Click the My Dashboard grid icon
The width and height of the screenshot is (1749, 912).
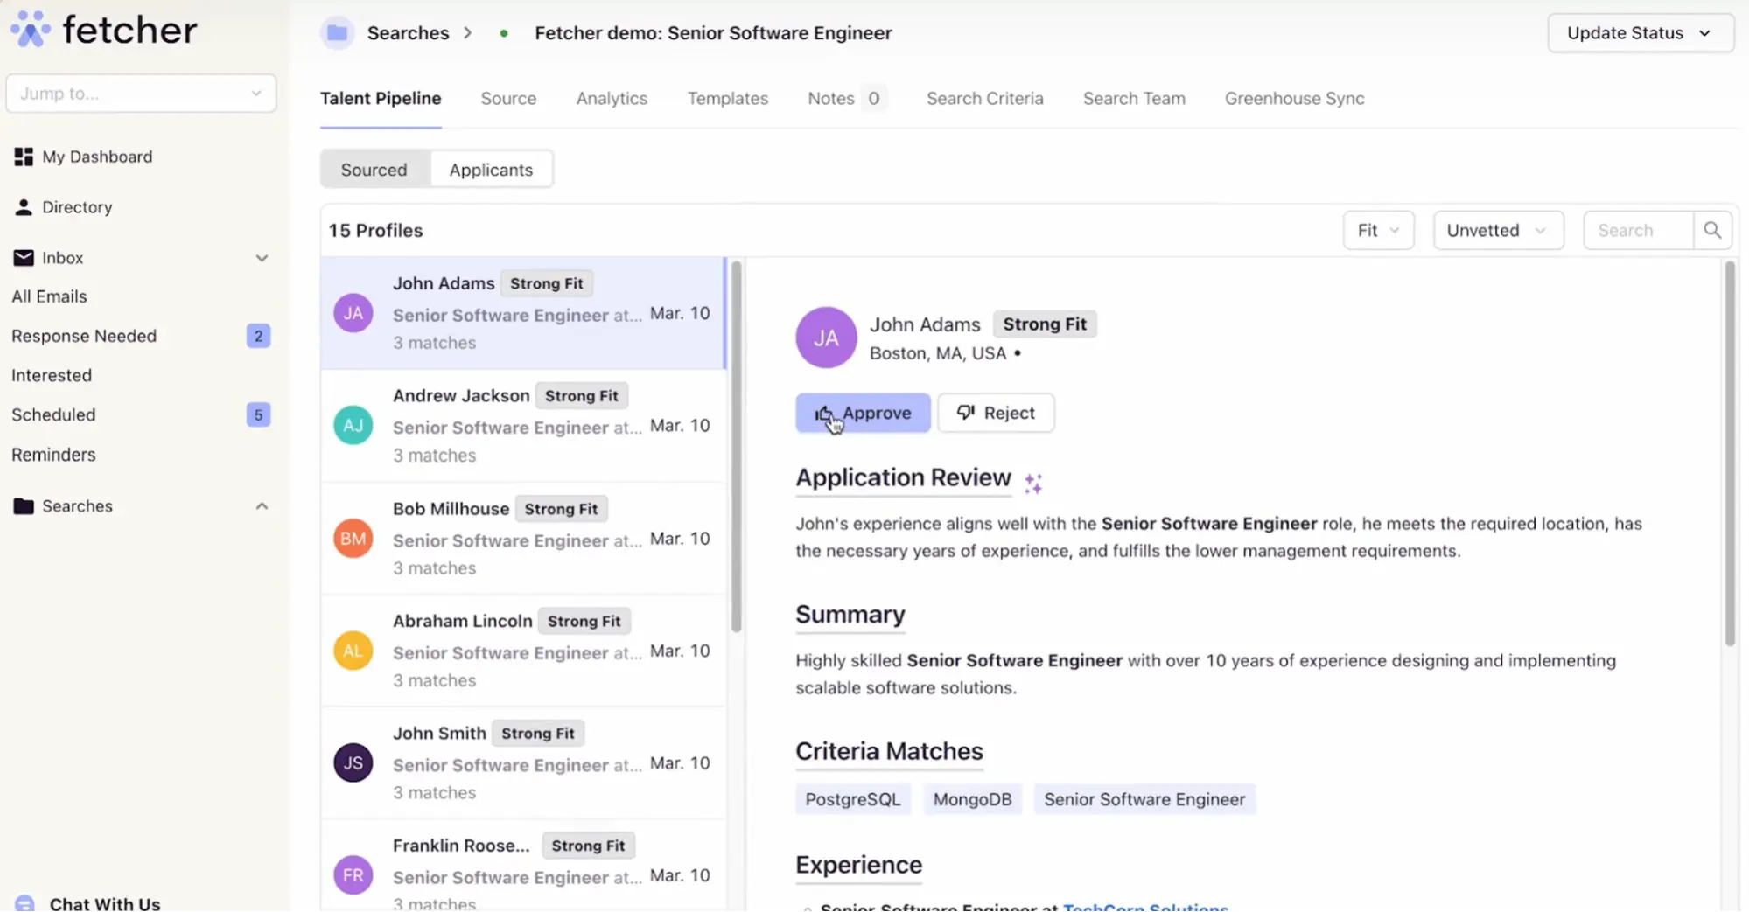(x=24, y=157)
